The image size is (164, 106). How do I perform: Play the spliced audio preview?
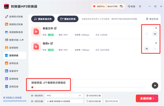coord(155,85)
